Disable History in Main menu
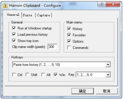Viewport: 123px width, 99px height. click(69, 29)
